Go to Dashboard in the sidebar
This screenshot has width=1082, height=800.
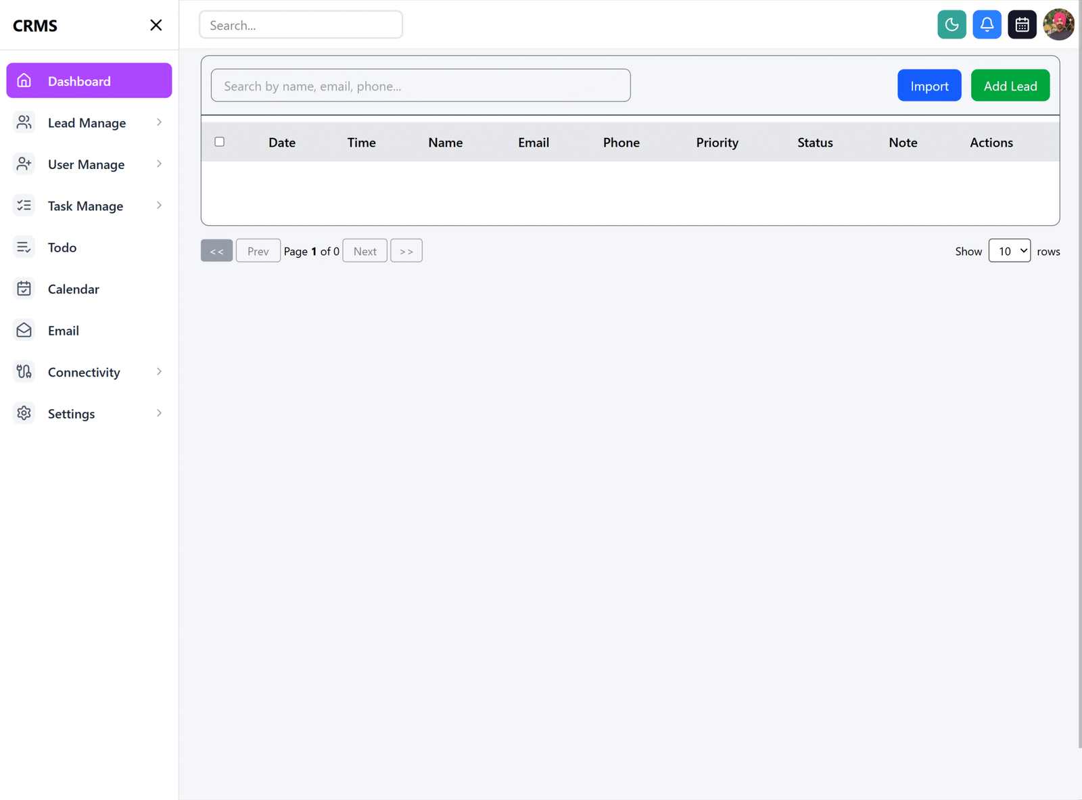tap(89, 81)
